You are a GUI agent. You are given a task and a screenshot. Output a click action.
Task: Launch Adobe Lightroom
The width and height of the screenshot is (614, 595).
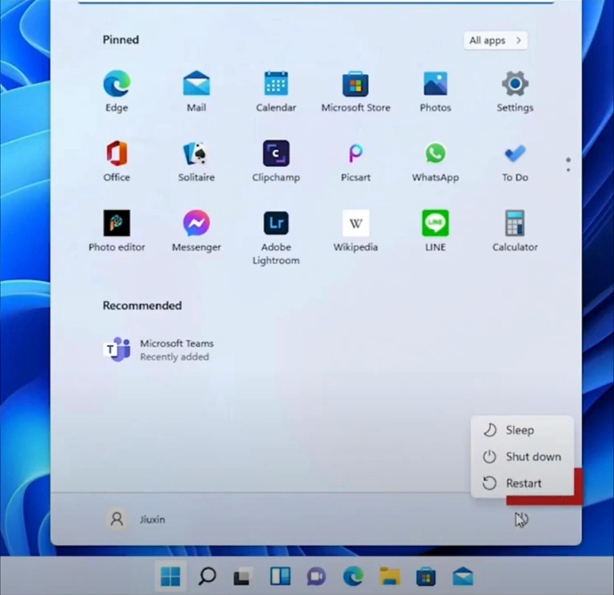tap(276, 237)
